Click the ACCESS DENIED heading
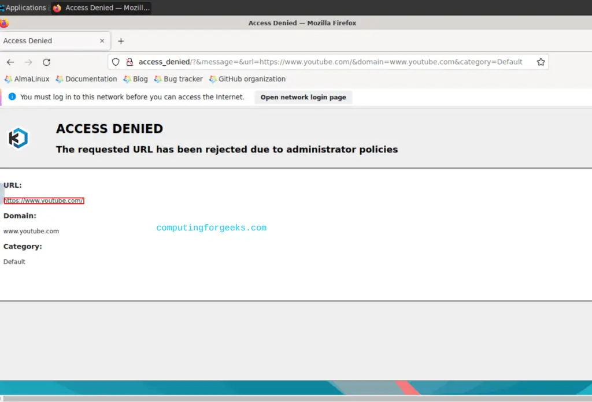Screen dimensions: 592x402 pos(109,129)
